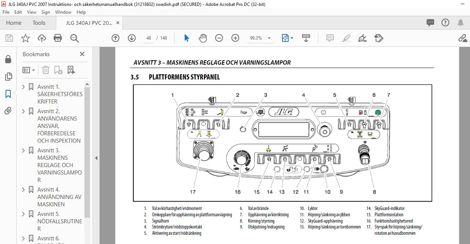Expand the Avsnitt 5 bookmark
The width and height of the screenshot is (470, 244).
(x=24, y=214)
